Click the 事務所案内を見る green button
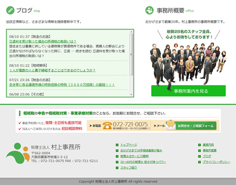The image size is (236, 185). point(188,91)
